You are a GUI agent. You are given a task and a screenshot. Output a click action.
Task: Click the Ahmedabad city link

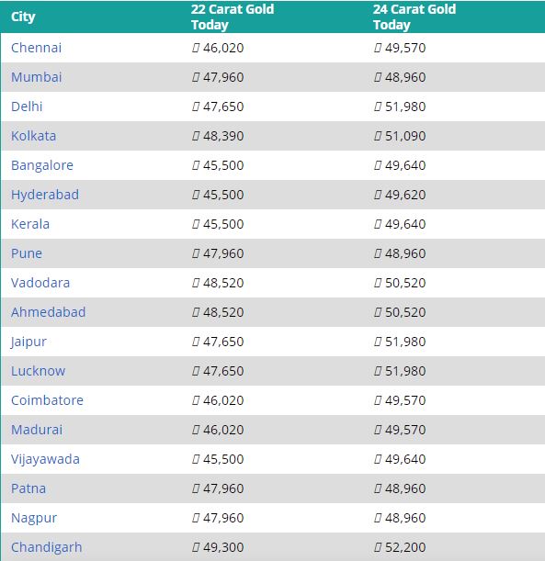click(49, 312)
